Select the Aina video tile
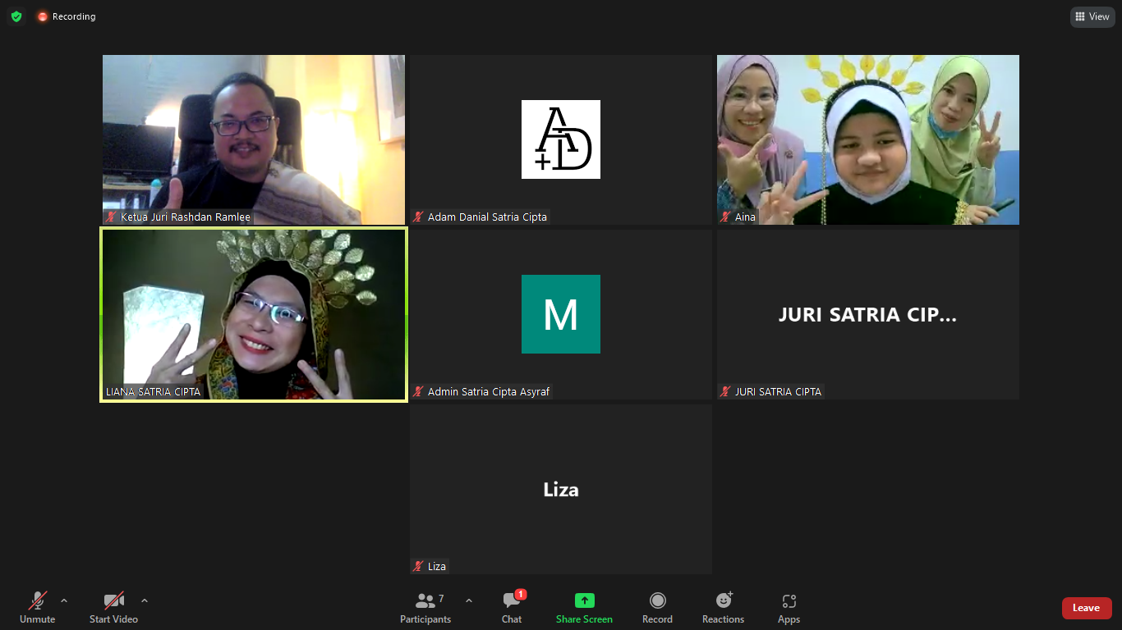 click(867, 139)
